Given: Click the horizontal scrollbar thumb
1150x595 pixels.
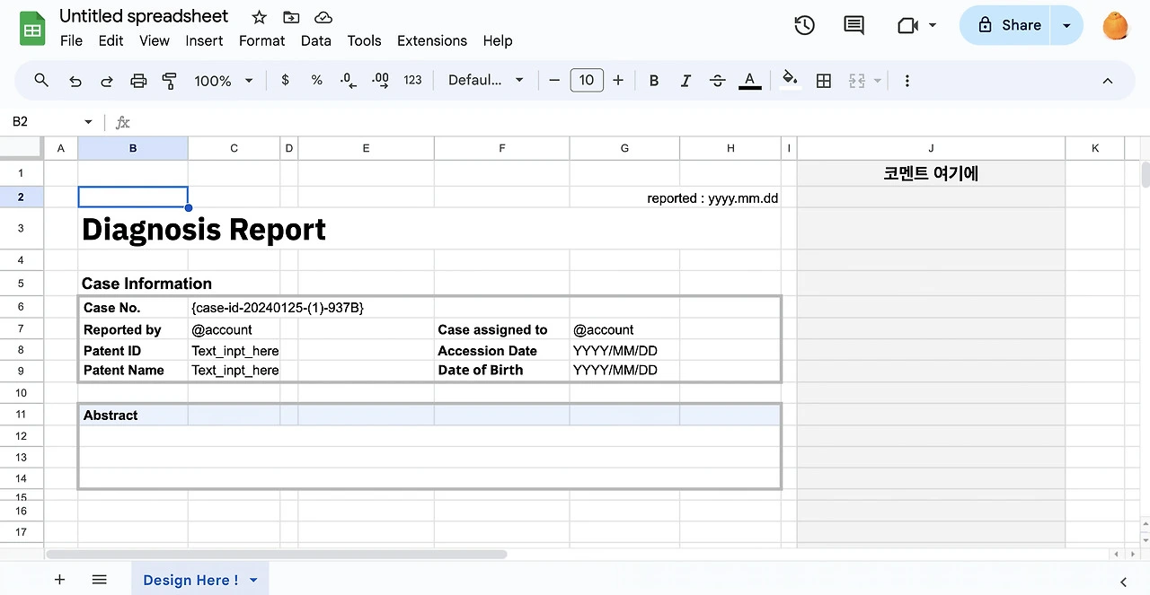Looking at the screenshot, I should pos(277,555).
